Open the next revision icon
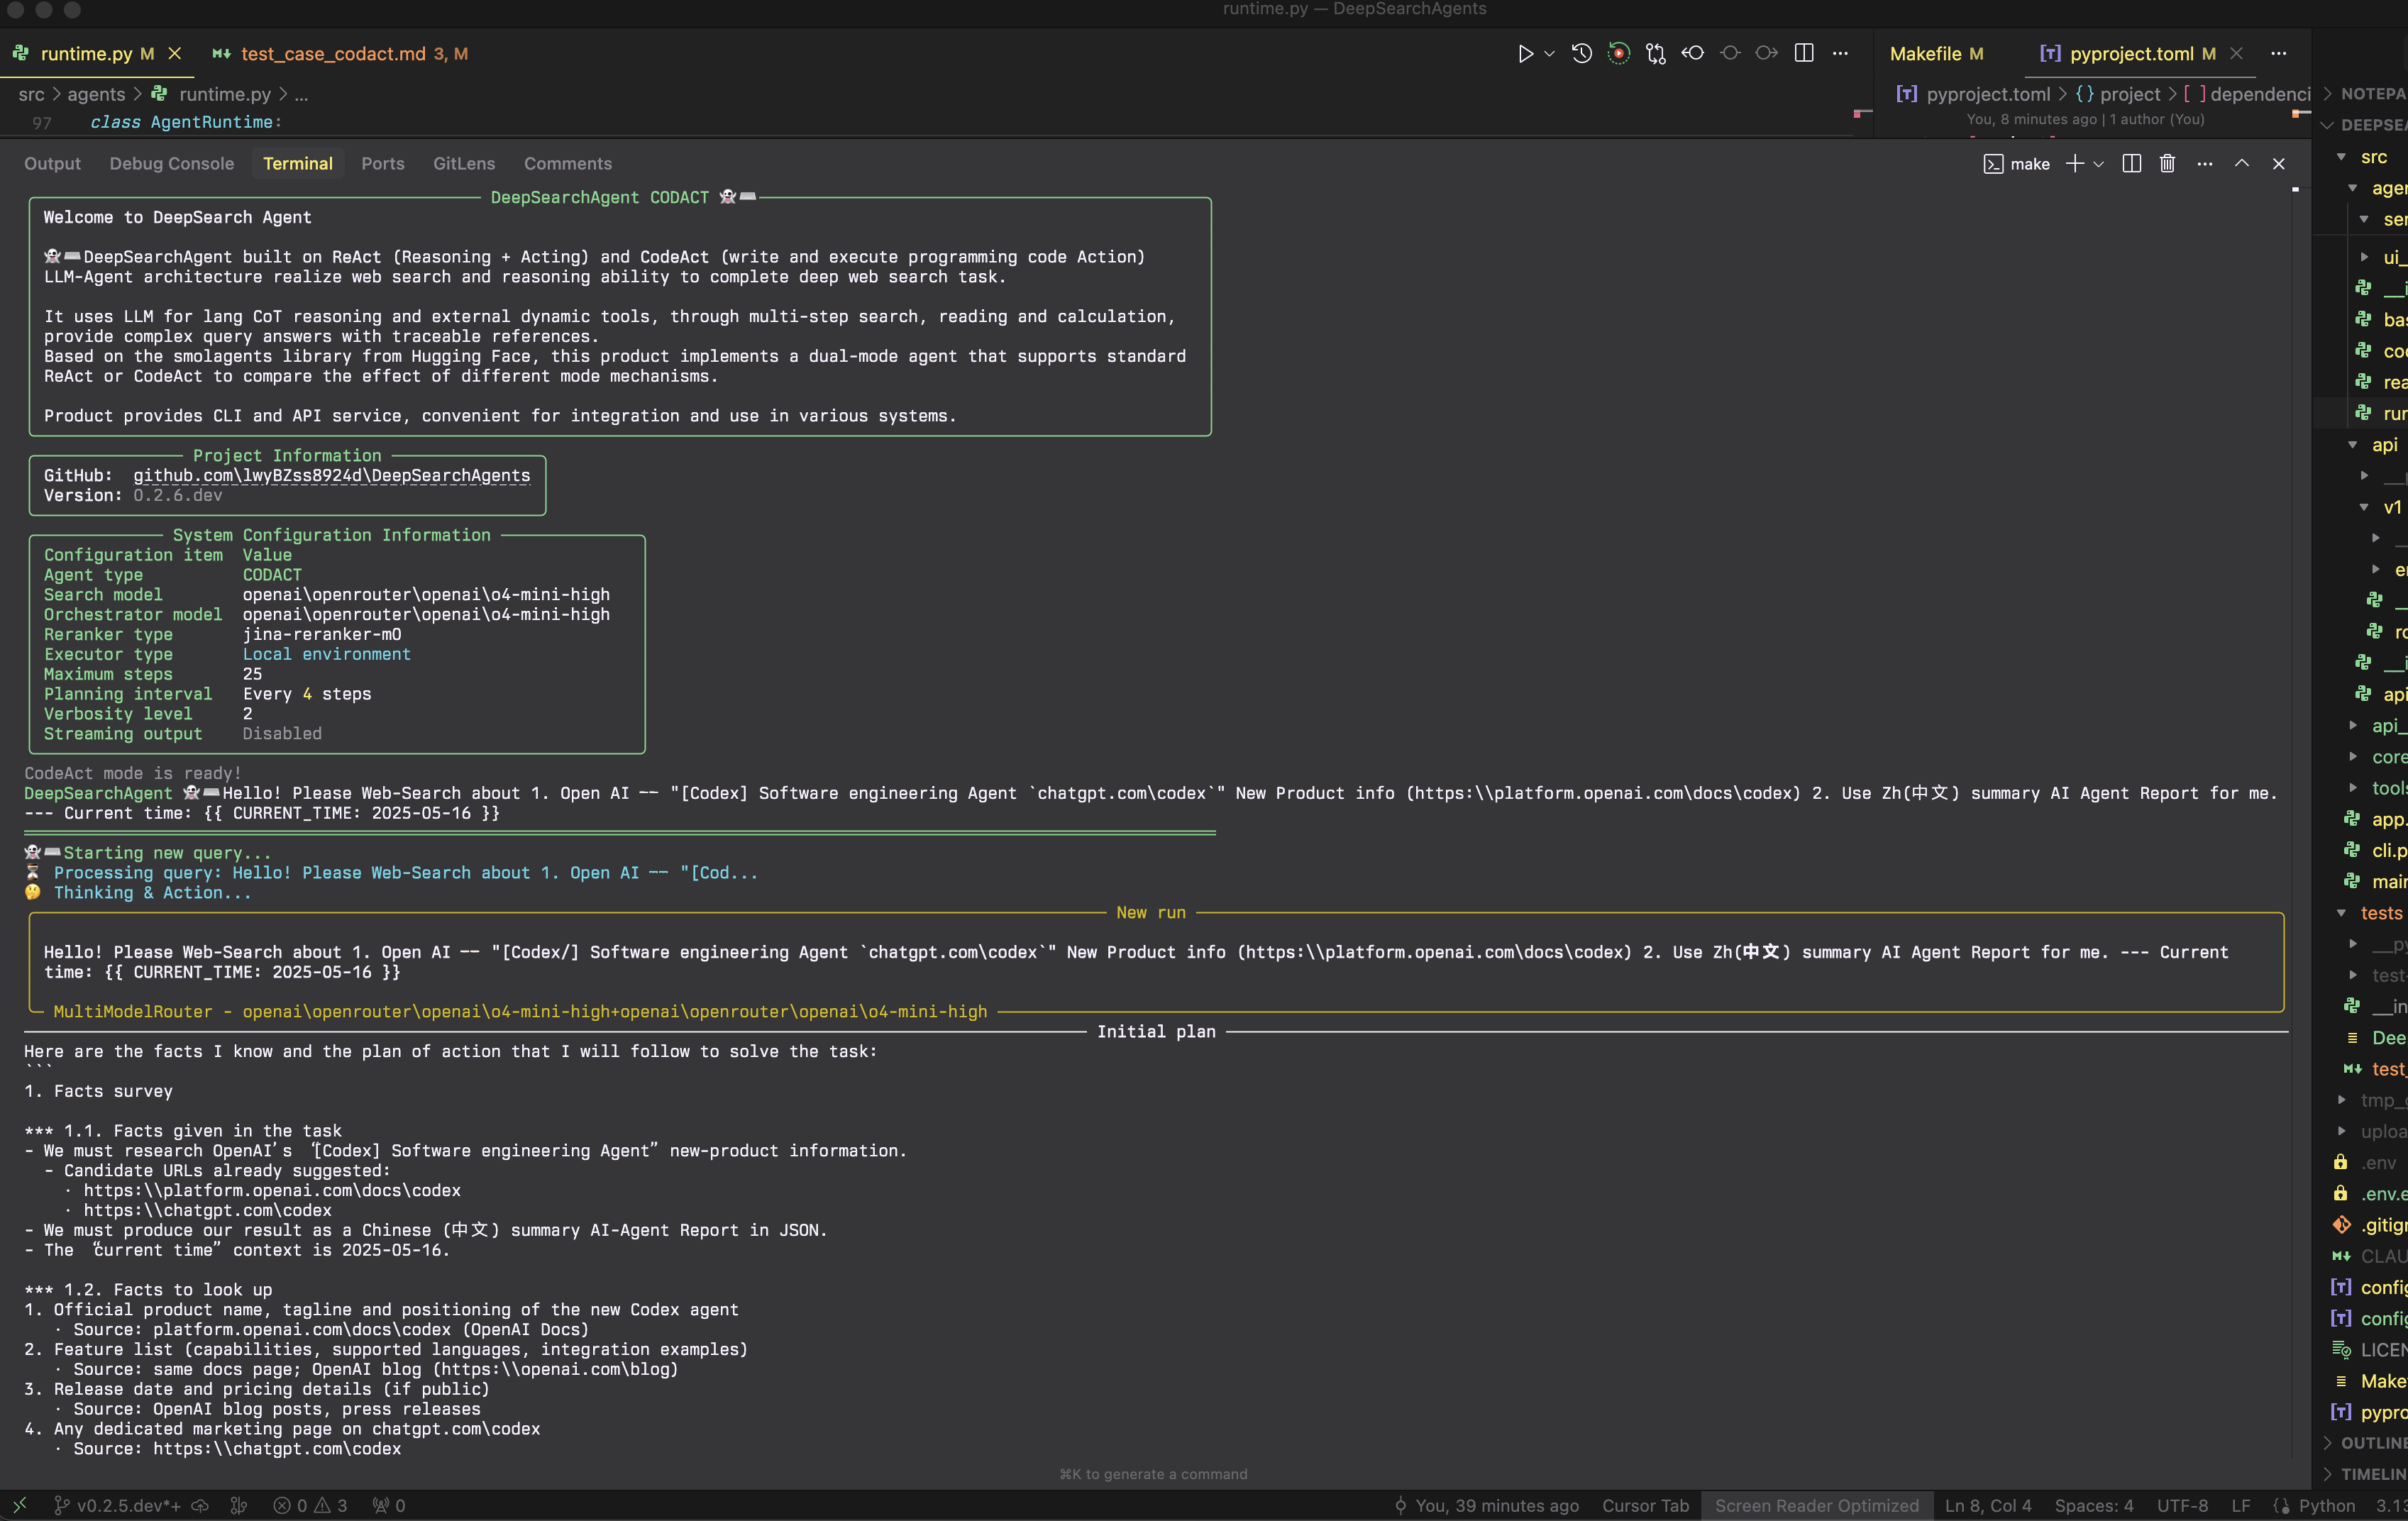Viewport: 2408px width, 1521px height. [x=1767, y=54]
